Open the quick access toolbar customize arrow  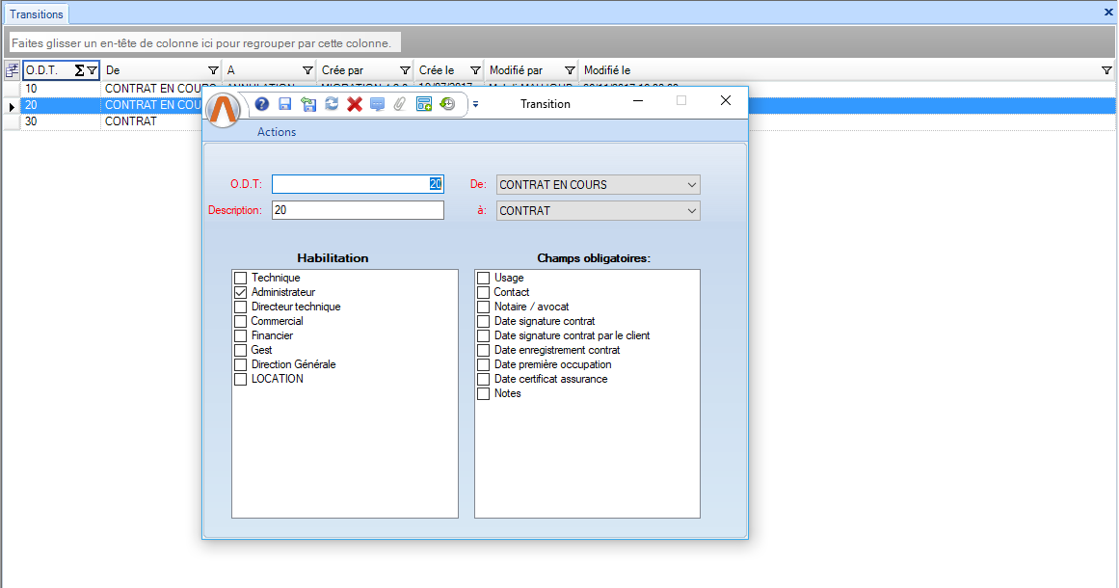pos(475,104)
